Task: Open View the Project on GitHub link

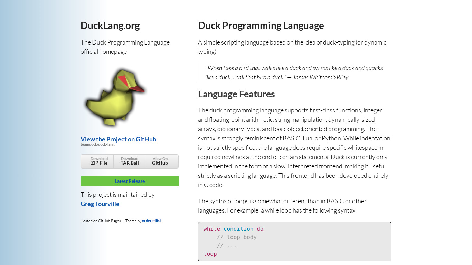Action: [x=118, y=139]
